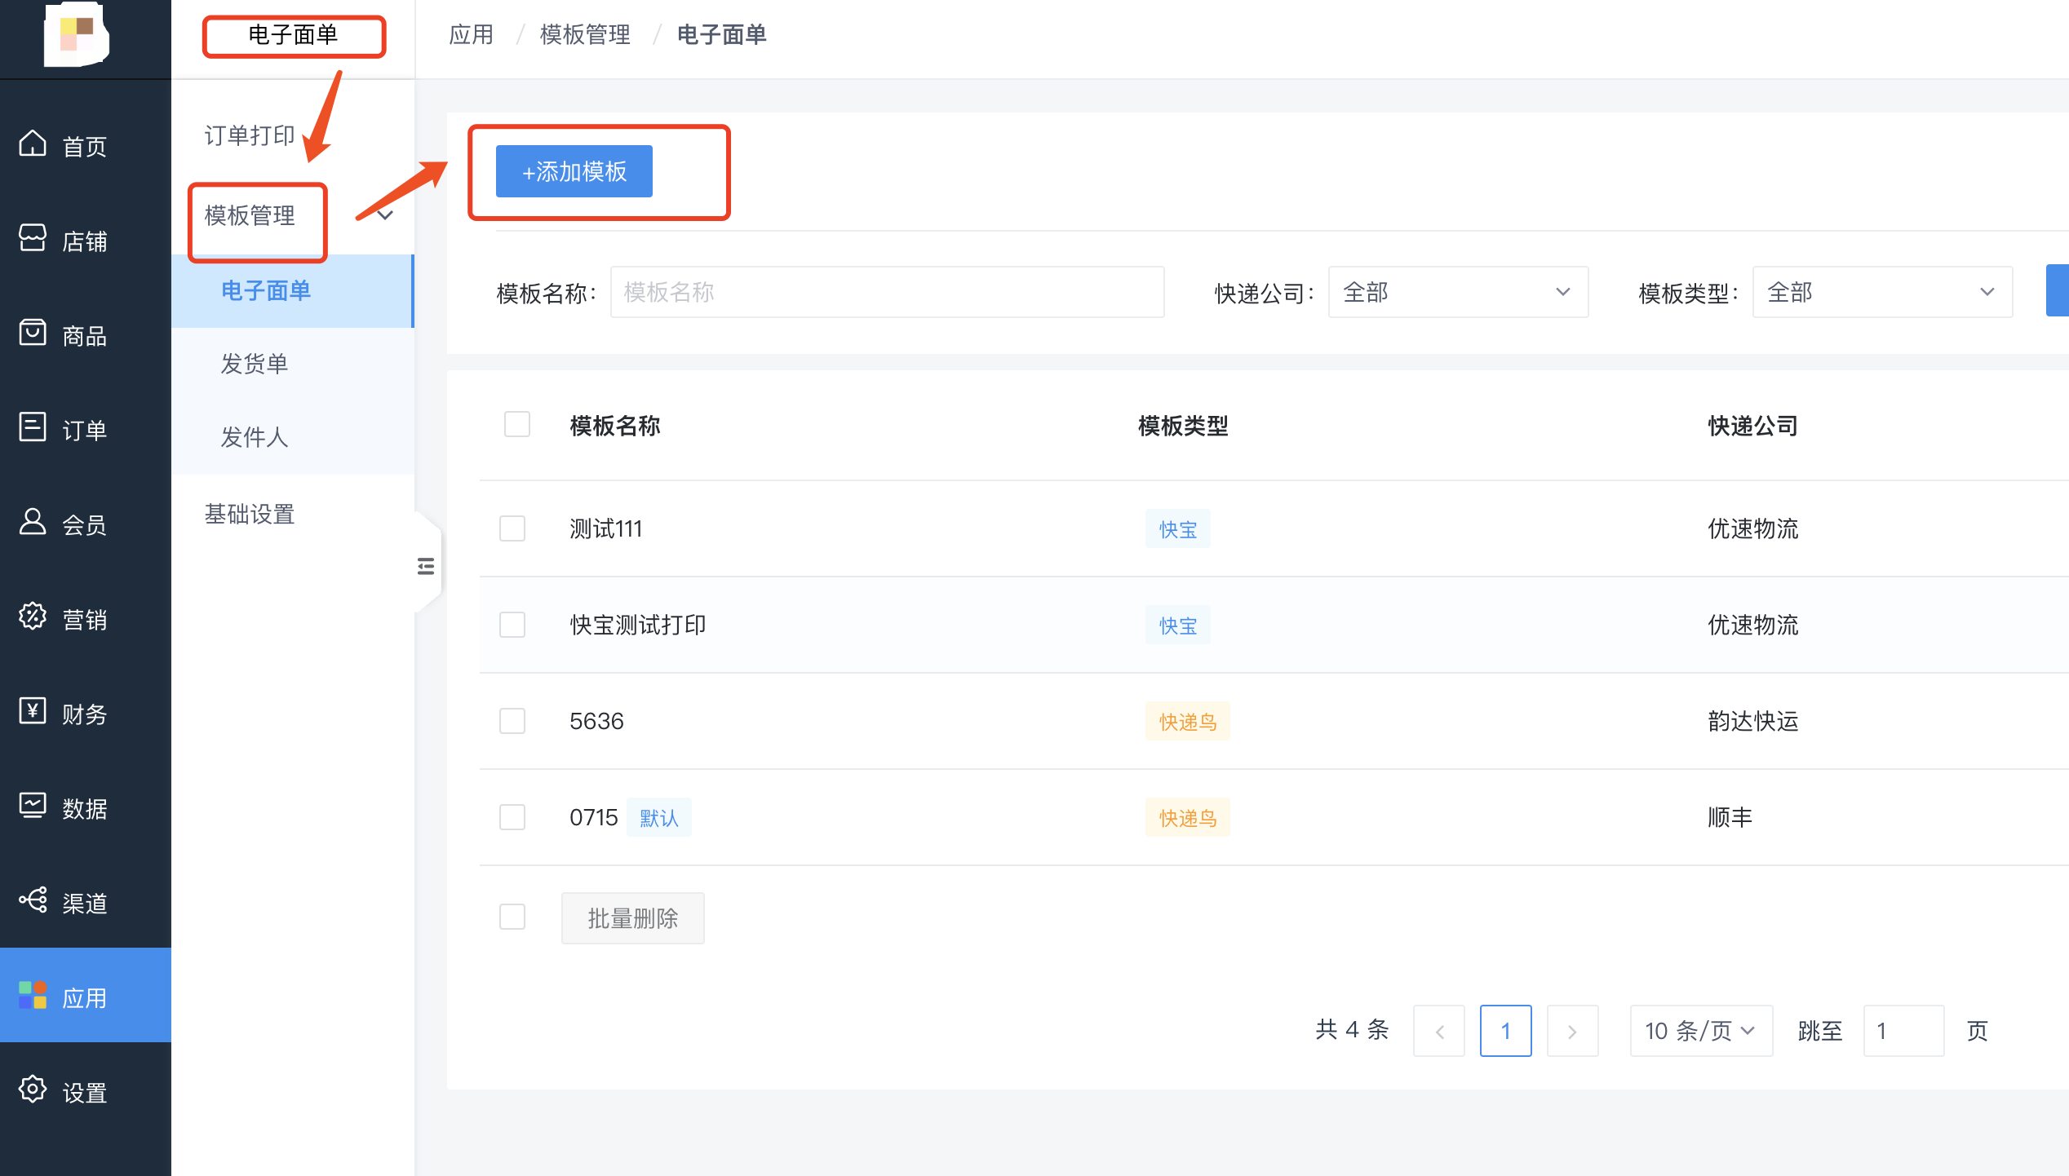Go to 基础设置 menu item

[250, 515]
